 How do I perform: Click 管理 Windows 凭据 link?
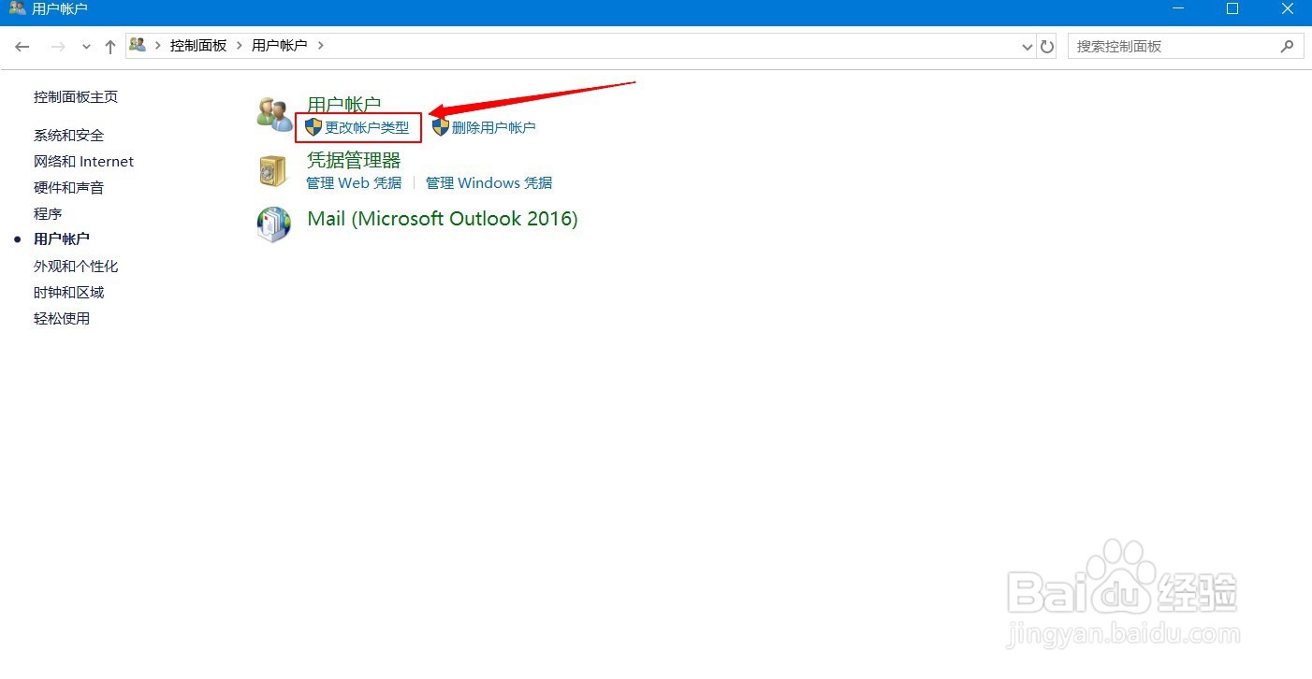point(488,183)
